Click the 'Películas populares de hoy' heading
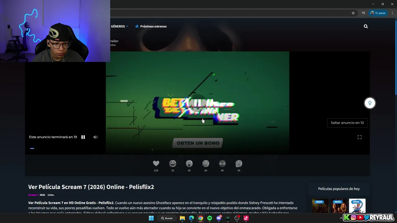The height and width of the screenshot is (223, 397). point(339,189)
